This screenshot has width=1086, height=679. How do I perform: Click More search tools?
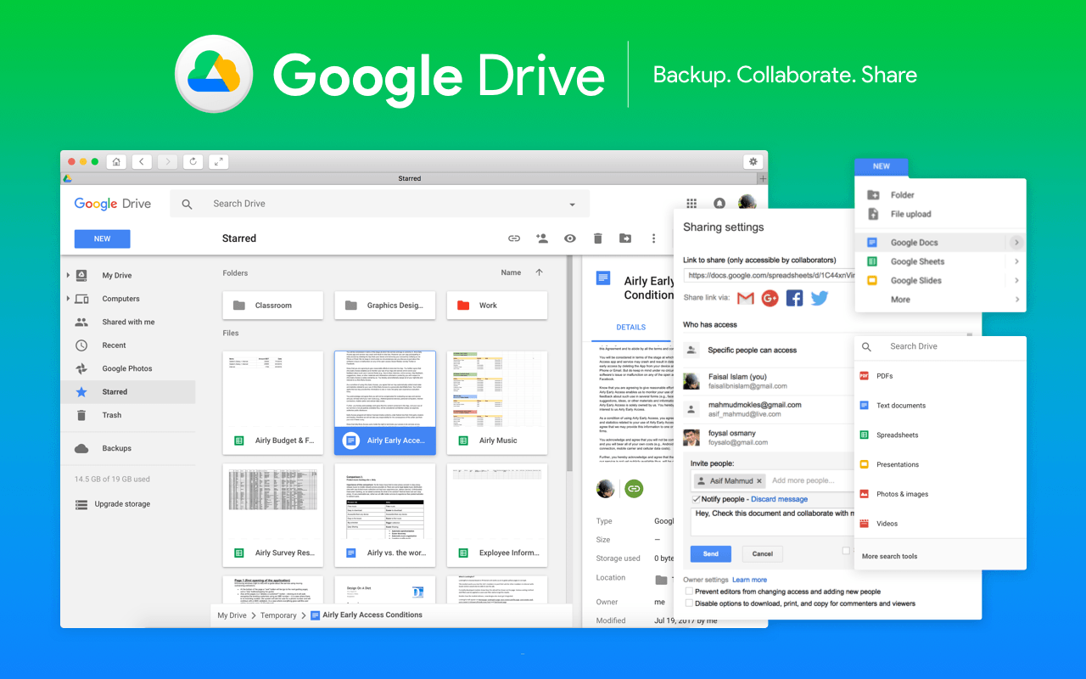[889, 557]
